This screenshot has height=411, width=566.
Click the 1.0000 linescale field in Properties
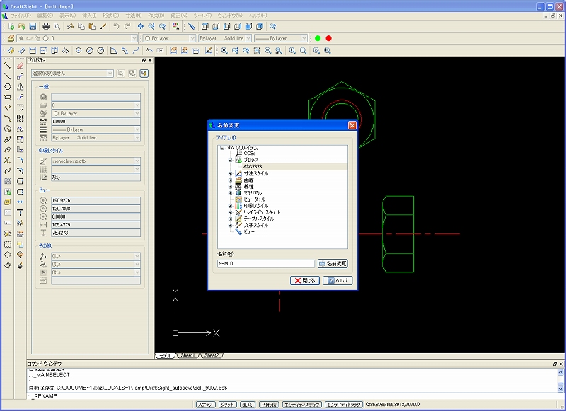pyautogui.click(x=96, y=122)
